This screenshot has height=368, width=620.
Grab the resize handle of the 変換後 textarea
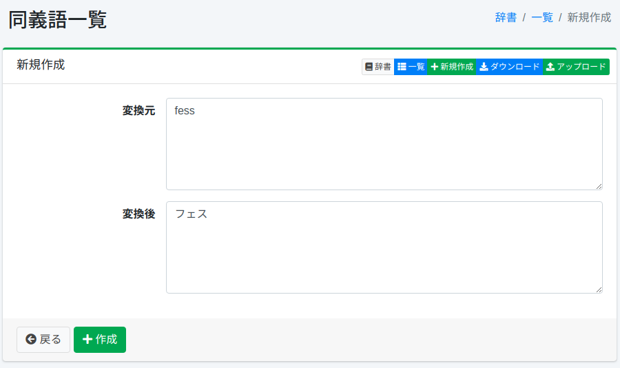(x=599, y=289)
